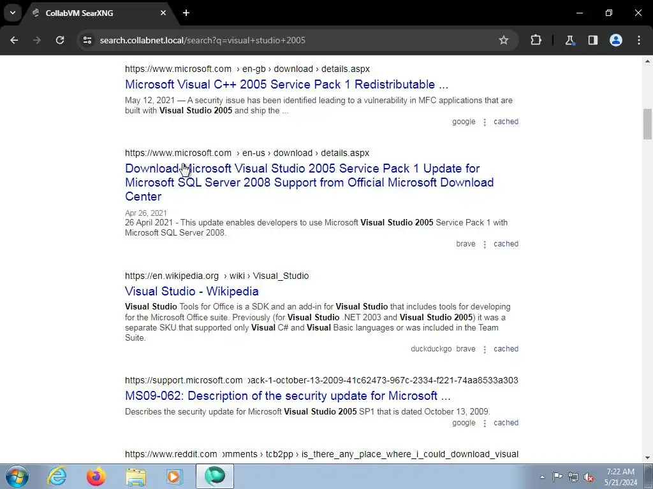
Task: Open MS09-062 security update result
Action: click(288, 396)
